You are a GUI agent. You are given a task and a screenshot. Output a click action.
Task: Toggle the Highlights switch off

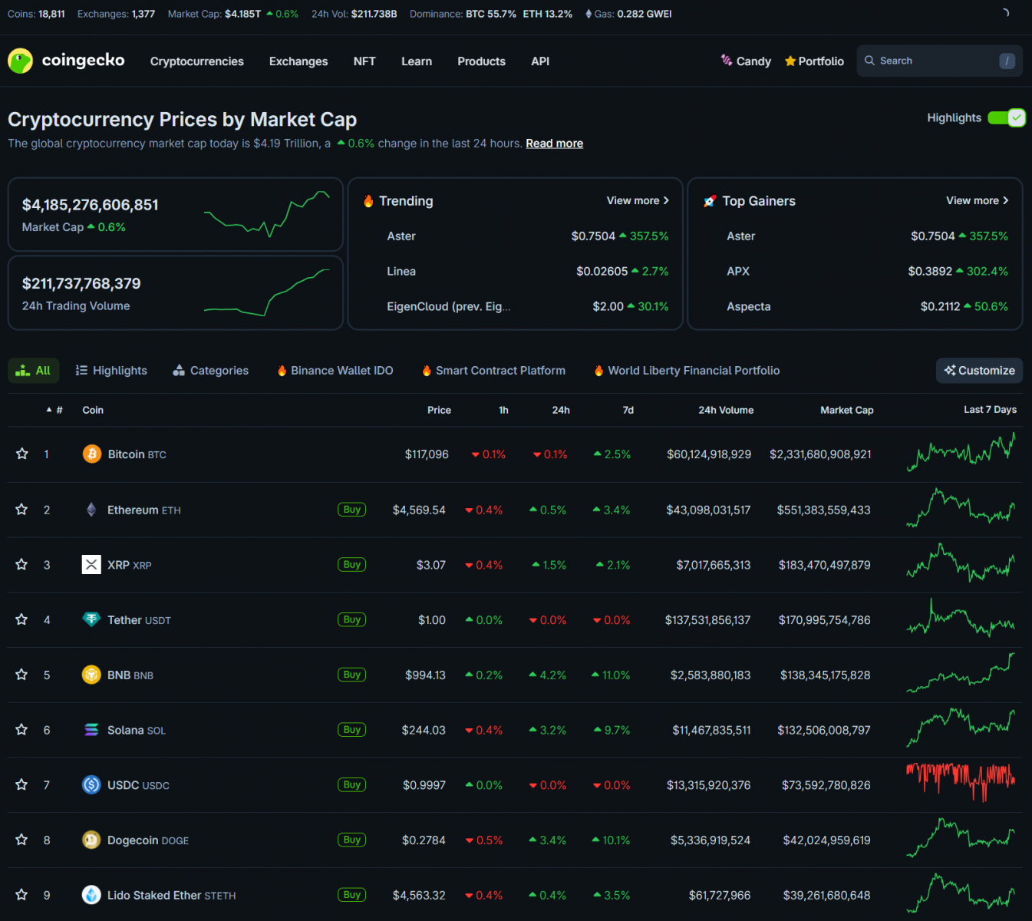(1006, 117)
